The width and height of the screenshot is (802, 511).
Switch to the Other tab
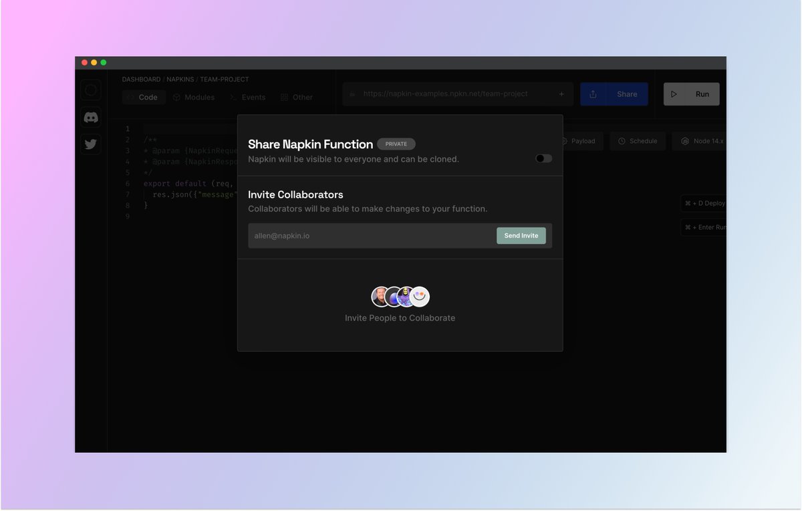coord(297,98)
